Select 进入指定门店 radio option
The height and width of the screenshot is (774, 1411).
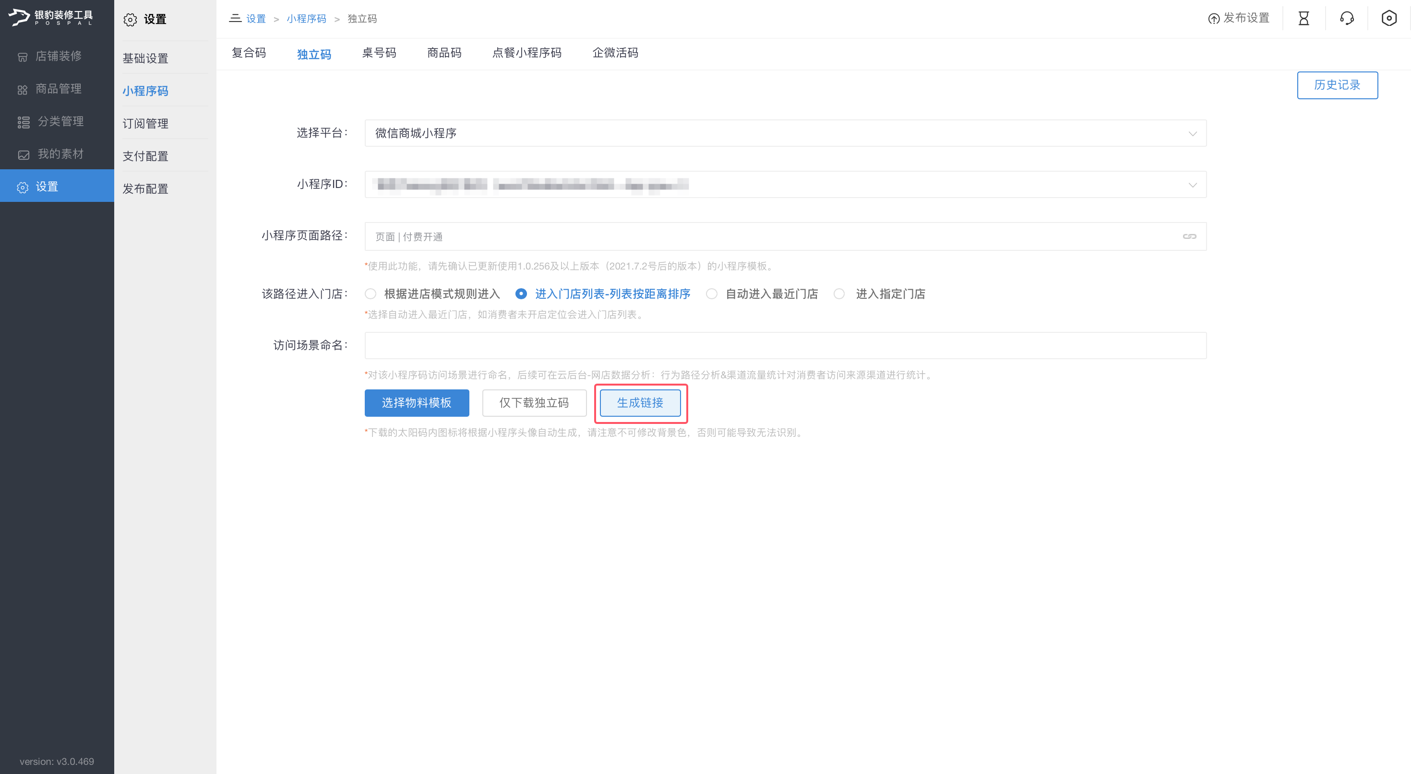(x=839, y=294)
